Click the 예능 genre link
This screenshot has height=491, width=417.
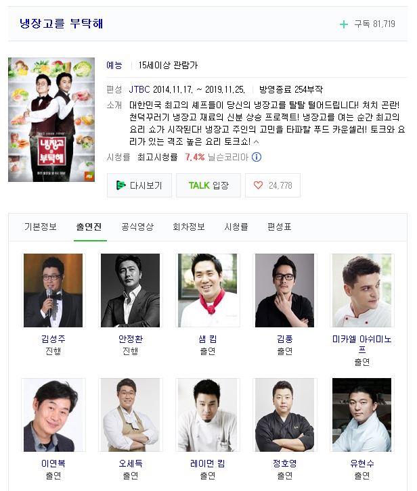pos(114,65)
